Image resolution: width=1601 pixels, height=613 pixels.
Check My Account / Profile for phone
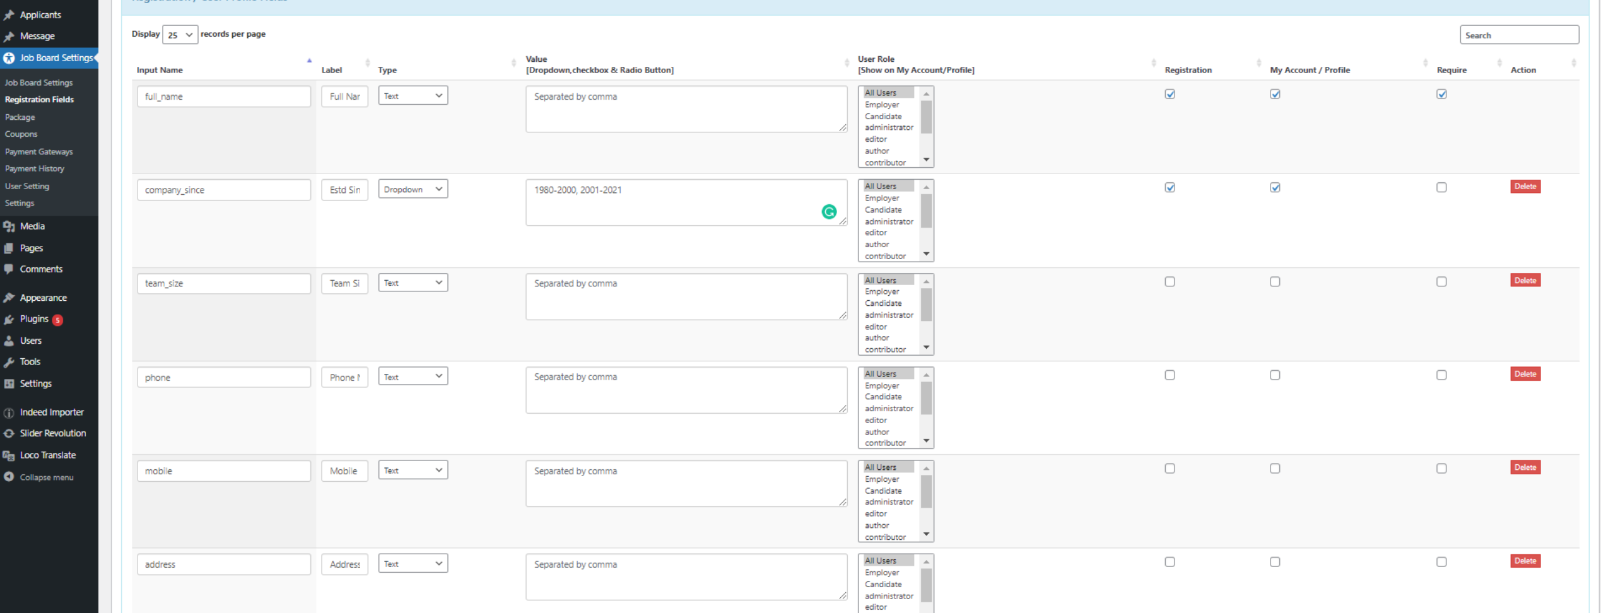point(1275,375)
